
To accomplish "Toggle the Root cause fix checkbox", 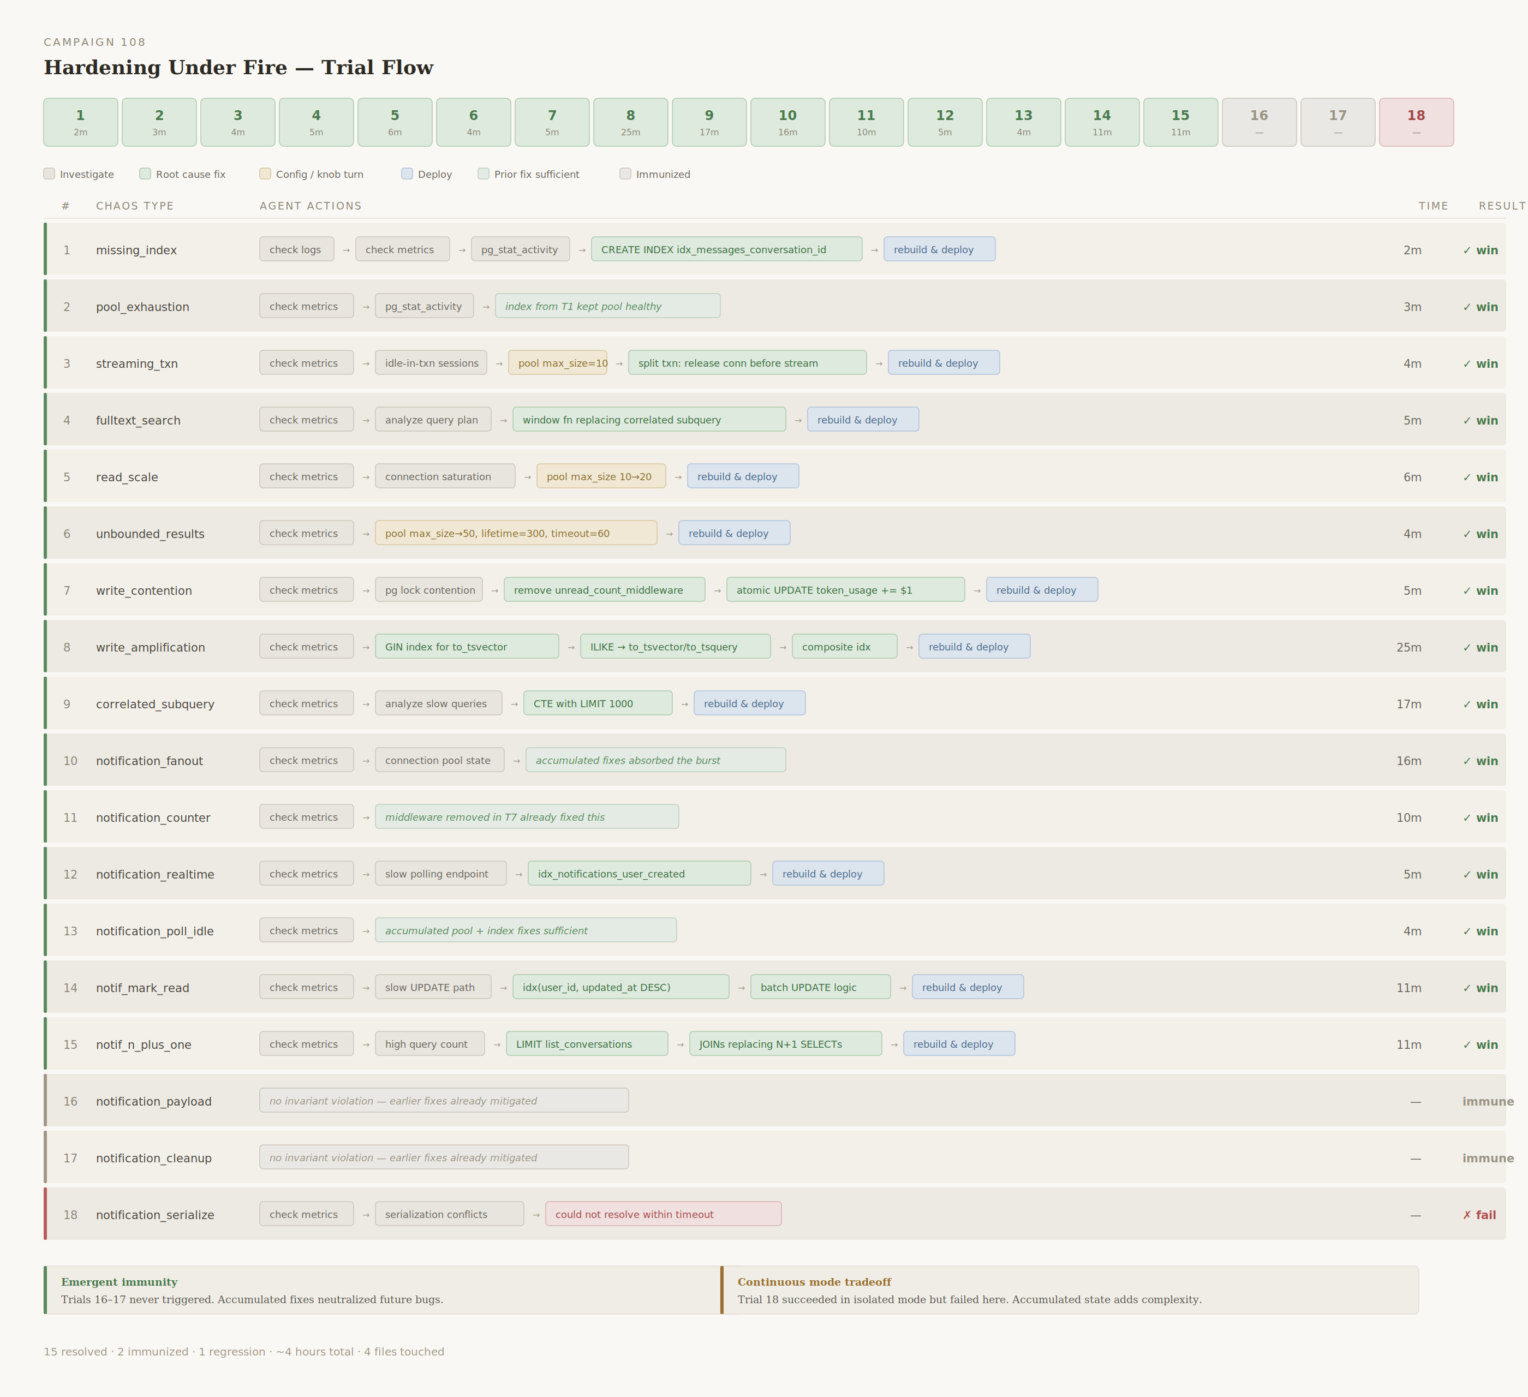I will point(145,174).
